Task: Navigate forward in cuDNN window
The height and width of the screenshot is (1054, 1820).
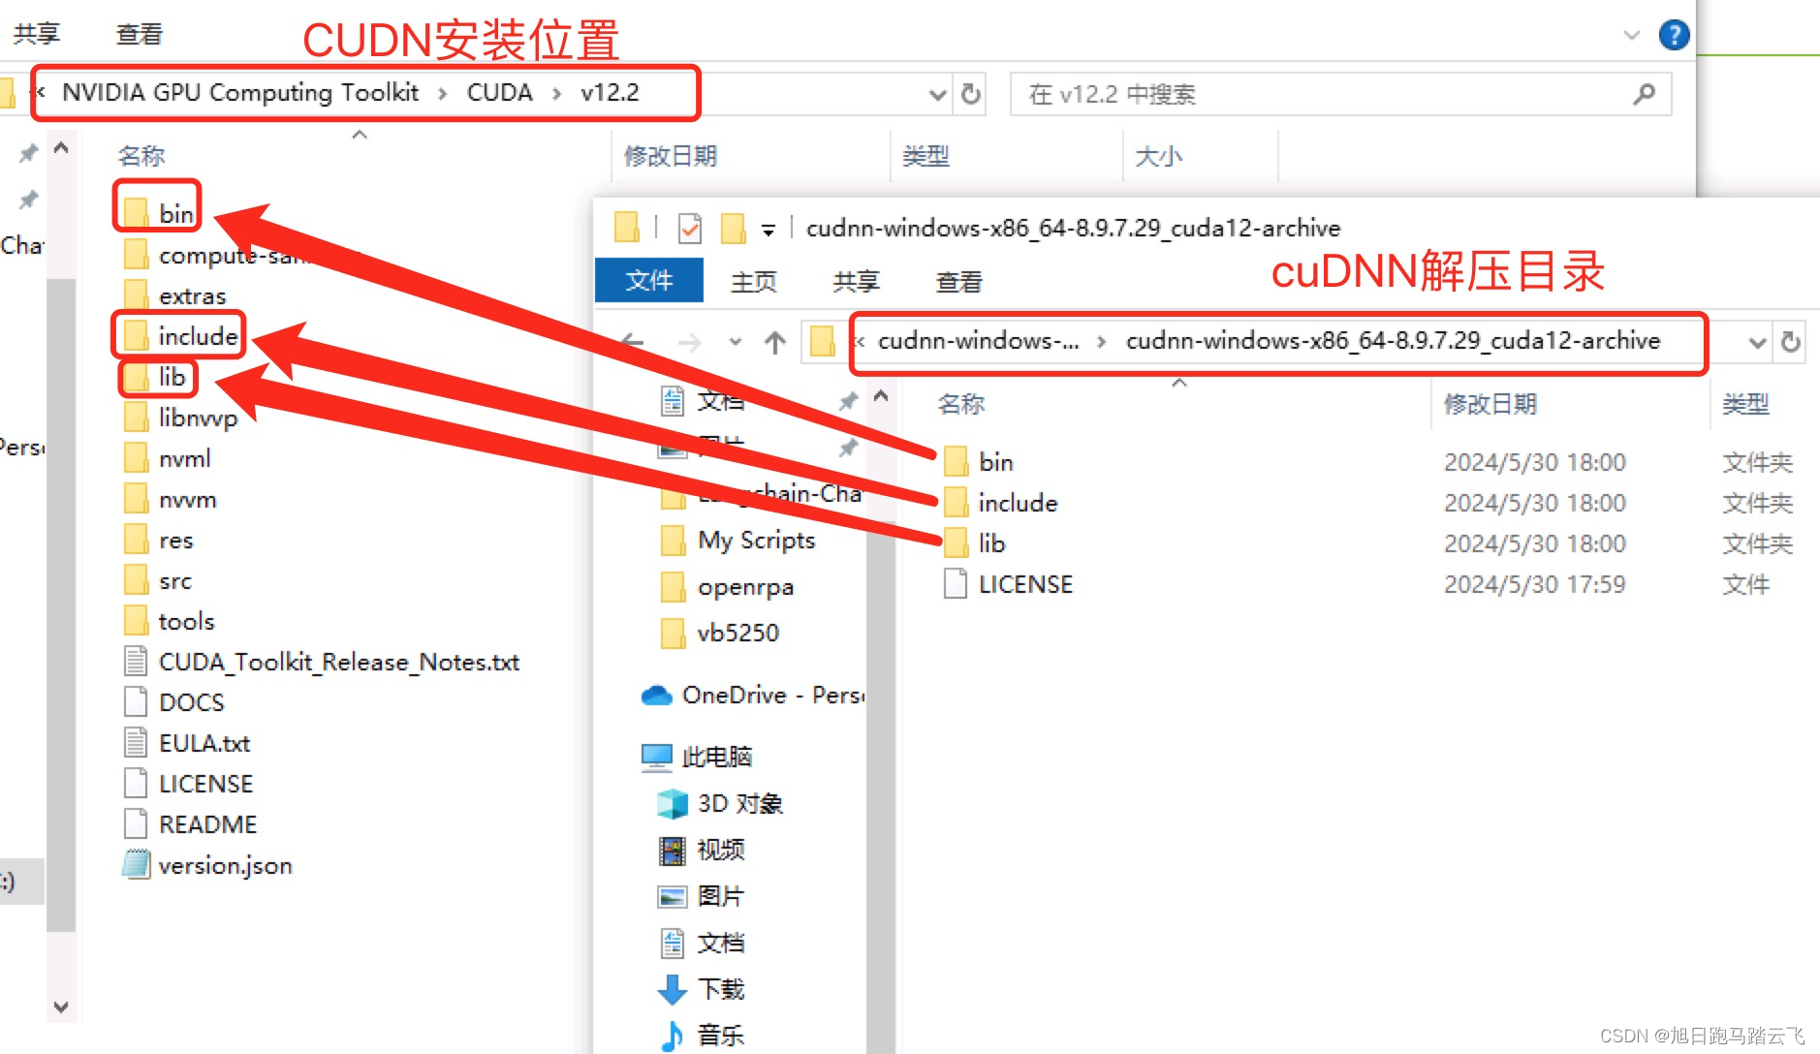Action: (x=689, y=342)
